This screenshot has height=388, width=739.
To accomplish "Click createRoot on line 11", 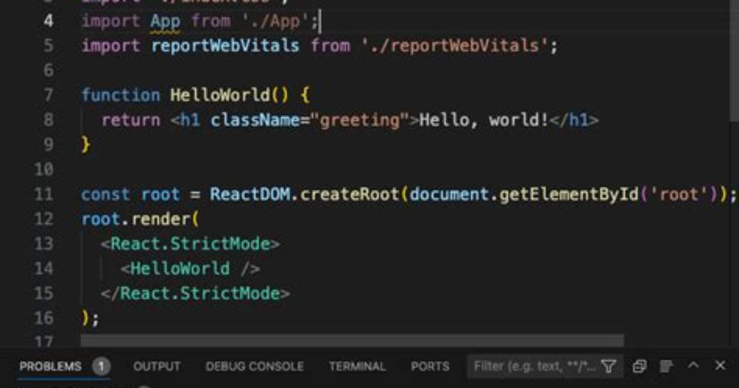I will point(350,194).
